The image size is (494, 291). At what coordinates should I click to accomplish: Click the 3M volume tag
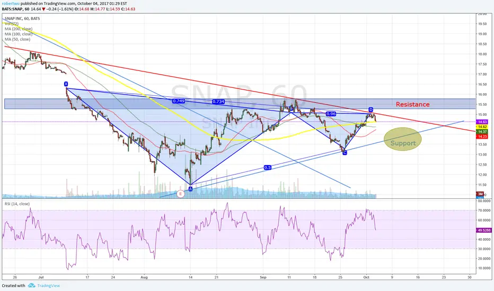point(480,194)
